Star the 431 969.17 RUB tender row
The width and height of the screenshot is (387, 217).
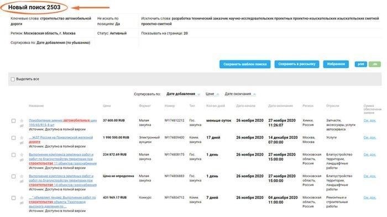[x=22, y=198]
